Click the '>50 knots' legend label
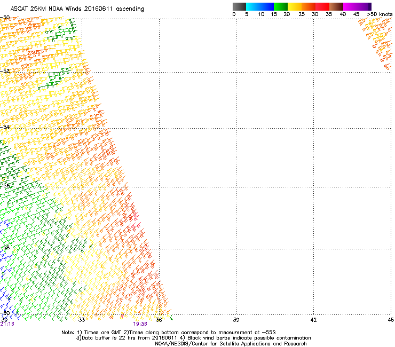The image size is (395, 347). [x=380, y=14]
